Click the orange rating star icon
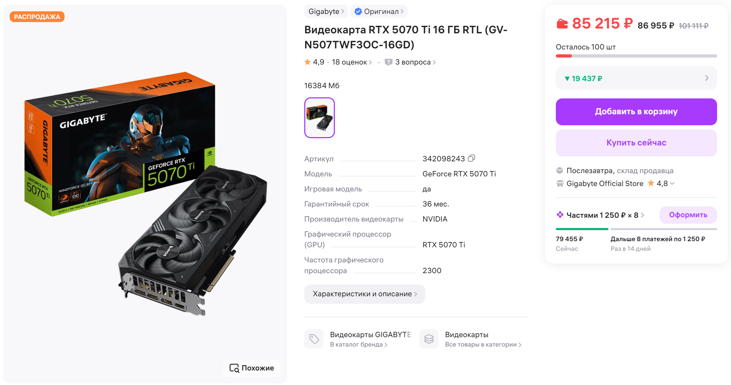Viewport: 731px width, 385px height. (x=307, y=62)
